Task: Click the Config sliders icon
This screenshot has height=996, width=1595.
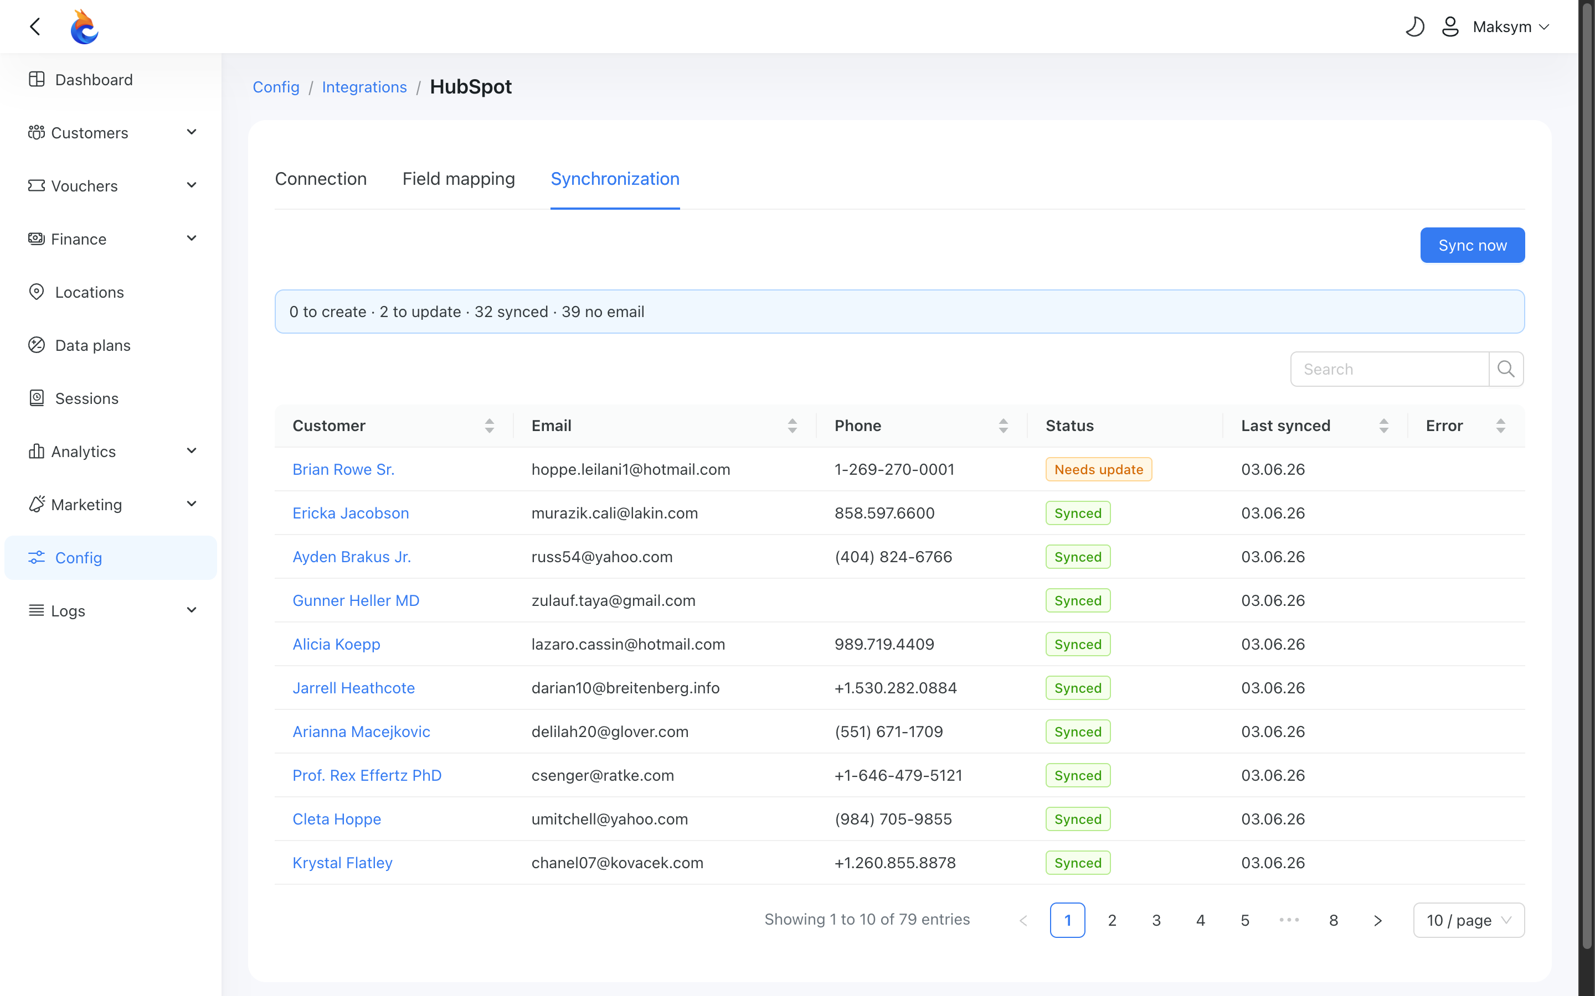Action: (x=36, y=557)
